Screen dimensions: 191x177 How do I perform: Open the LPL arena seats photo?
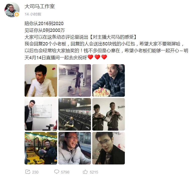click(x=75, y=114)
